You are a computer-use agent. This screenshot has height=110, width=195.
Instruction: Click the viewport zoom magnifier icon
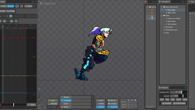(39, 105)
